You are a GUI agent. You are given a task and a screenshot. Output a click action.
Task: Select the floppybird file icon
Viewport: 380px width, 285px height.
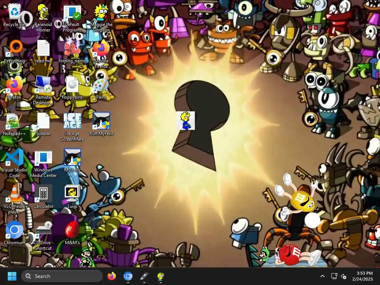point(72,88)
